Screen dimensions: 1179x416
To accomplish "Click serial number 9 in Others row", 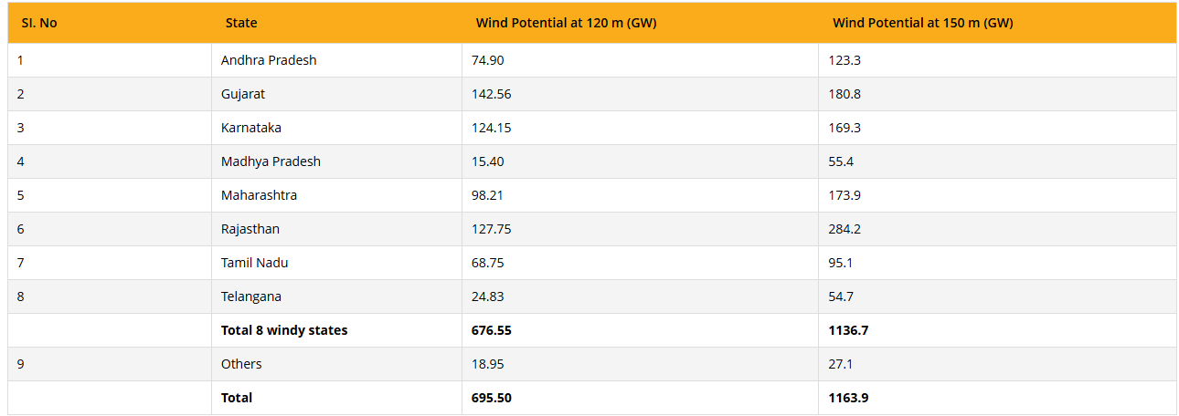I will pyautogui.click(x=20, y=364).
